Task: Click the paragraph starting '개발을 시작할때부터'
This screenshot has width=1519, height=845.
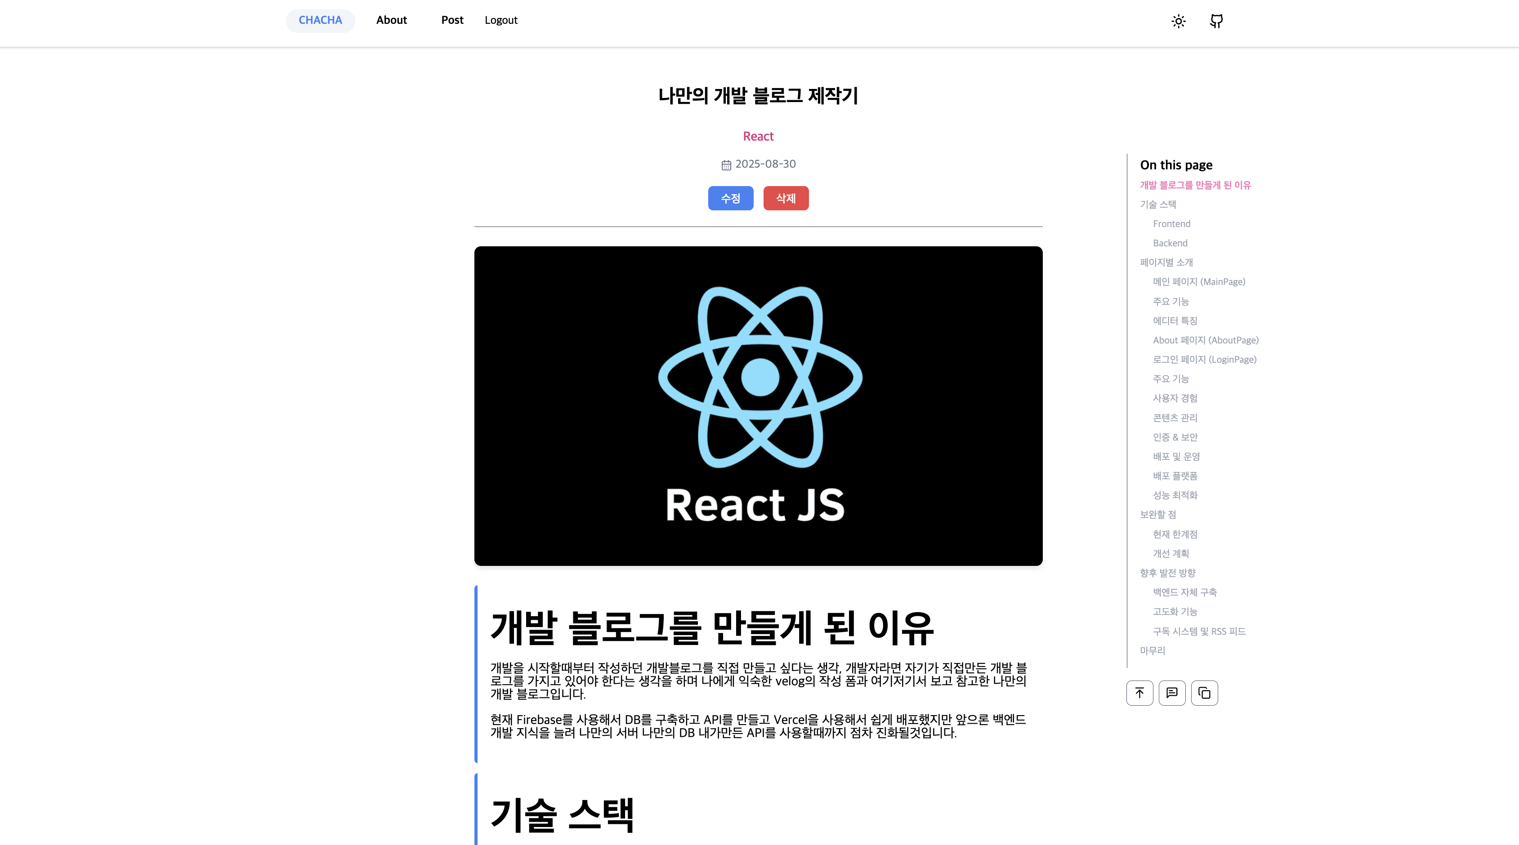Action: click(759, 681)
